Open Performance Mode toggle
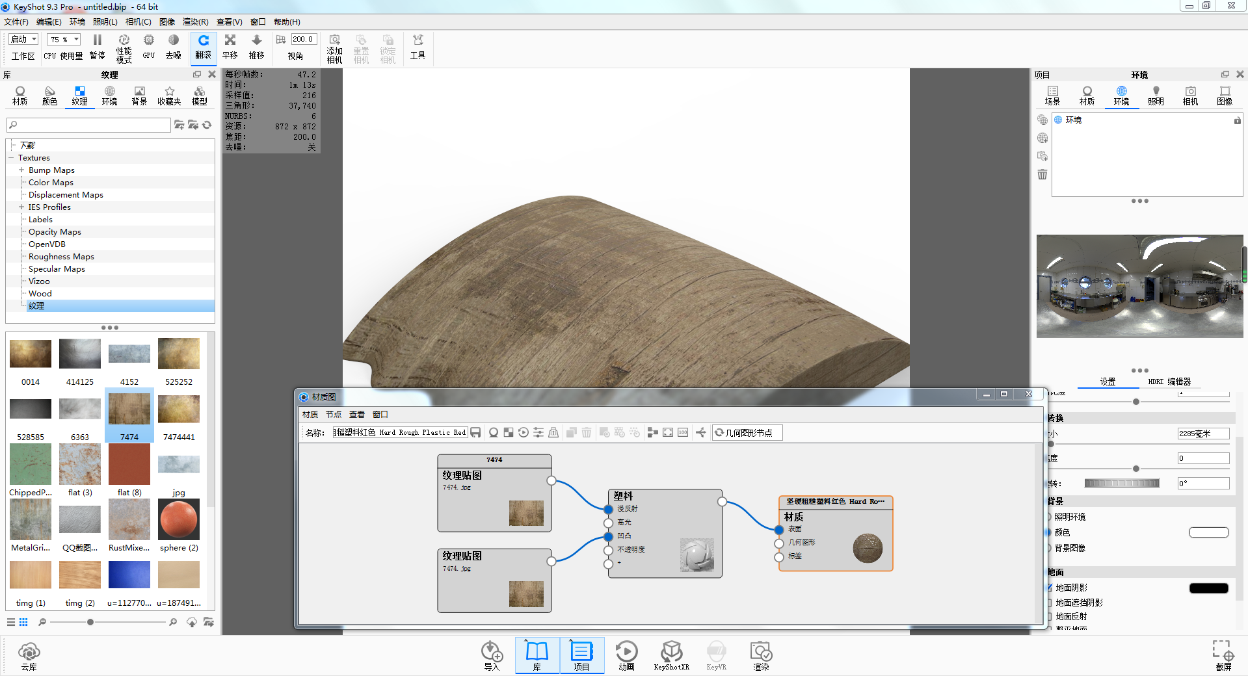Viewport: 1248px width, 676px height. tap(124, 49)
